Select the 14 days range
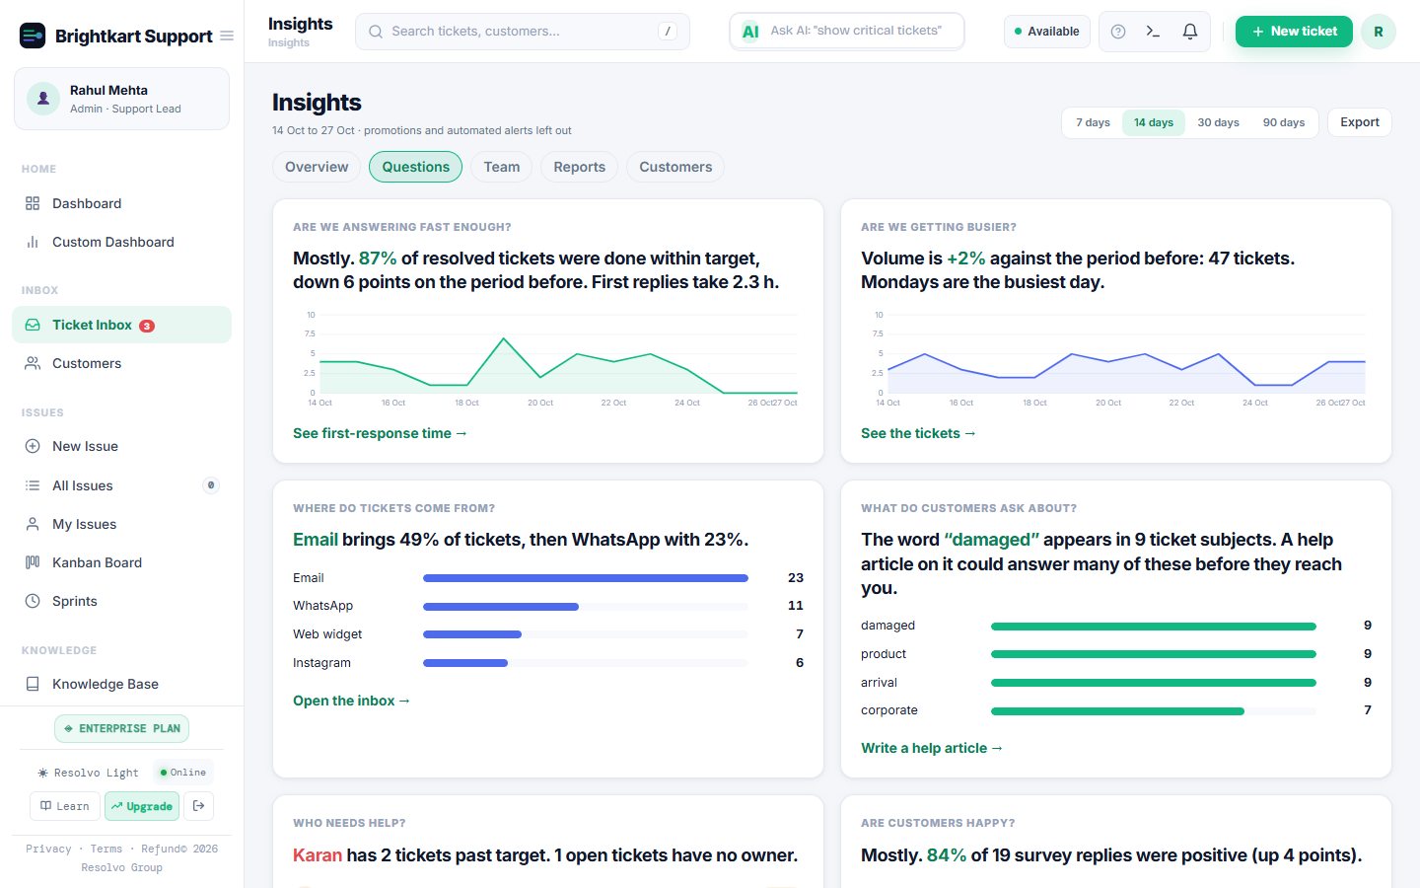 tap(1154, 122)
